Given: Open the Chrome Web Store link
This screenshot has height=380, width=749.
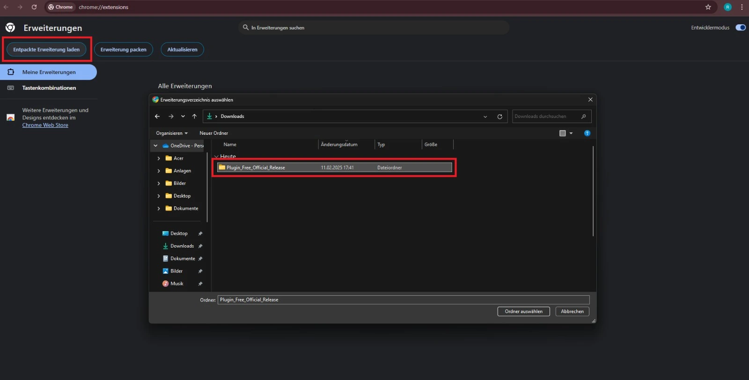Looking at the screenshot, I should (x=45, y=125).
